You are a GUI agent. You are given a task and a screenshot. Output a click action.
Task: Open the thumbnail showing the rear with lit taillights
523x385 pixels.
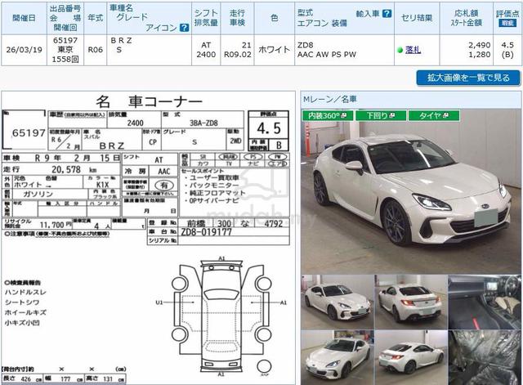click(x=411, y=302)
